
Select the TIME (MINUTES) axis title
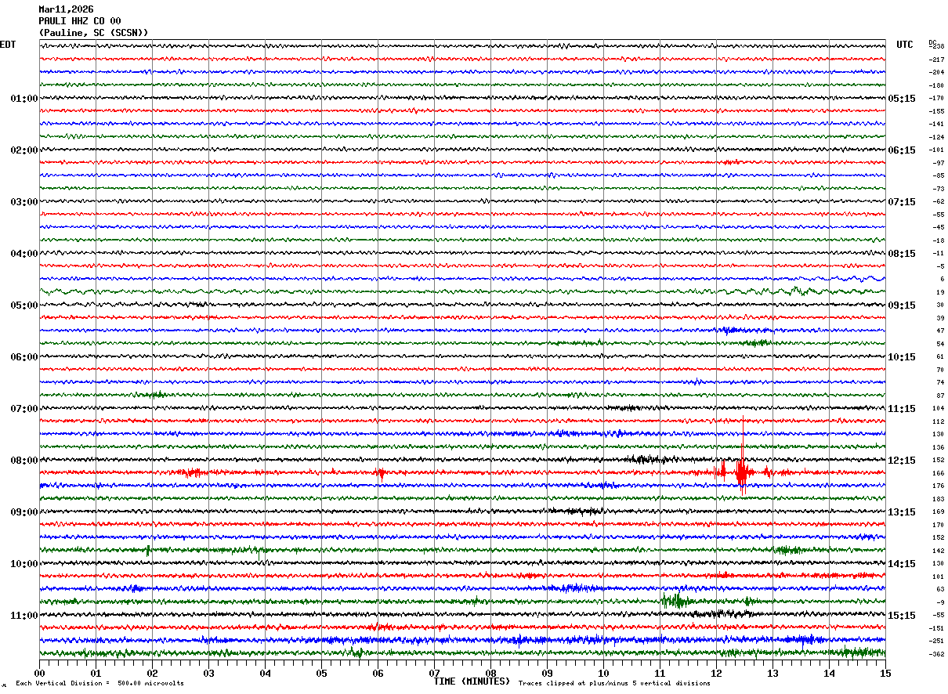[x=472, y=681]
